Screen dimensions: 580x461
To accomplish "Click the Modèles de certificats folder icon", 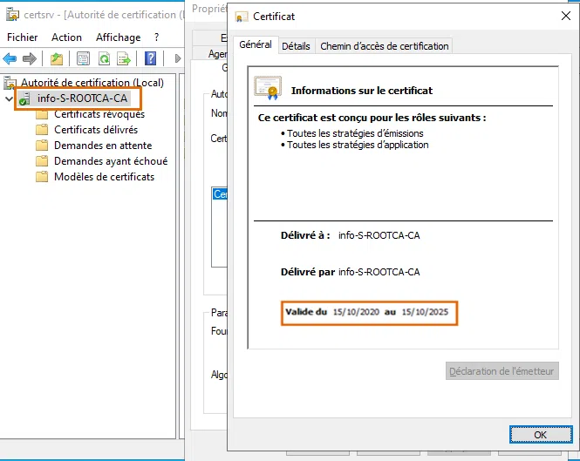I will point(42,177).
